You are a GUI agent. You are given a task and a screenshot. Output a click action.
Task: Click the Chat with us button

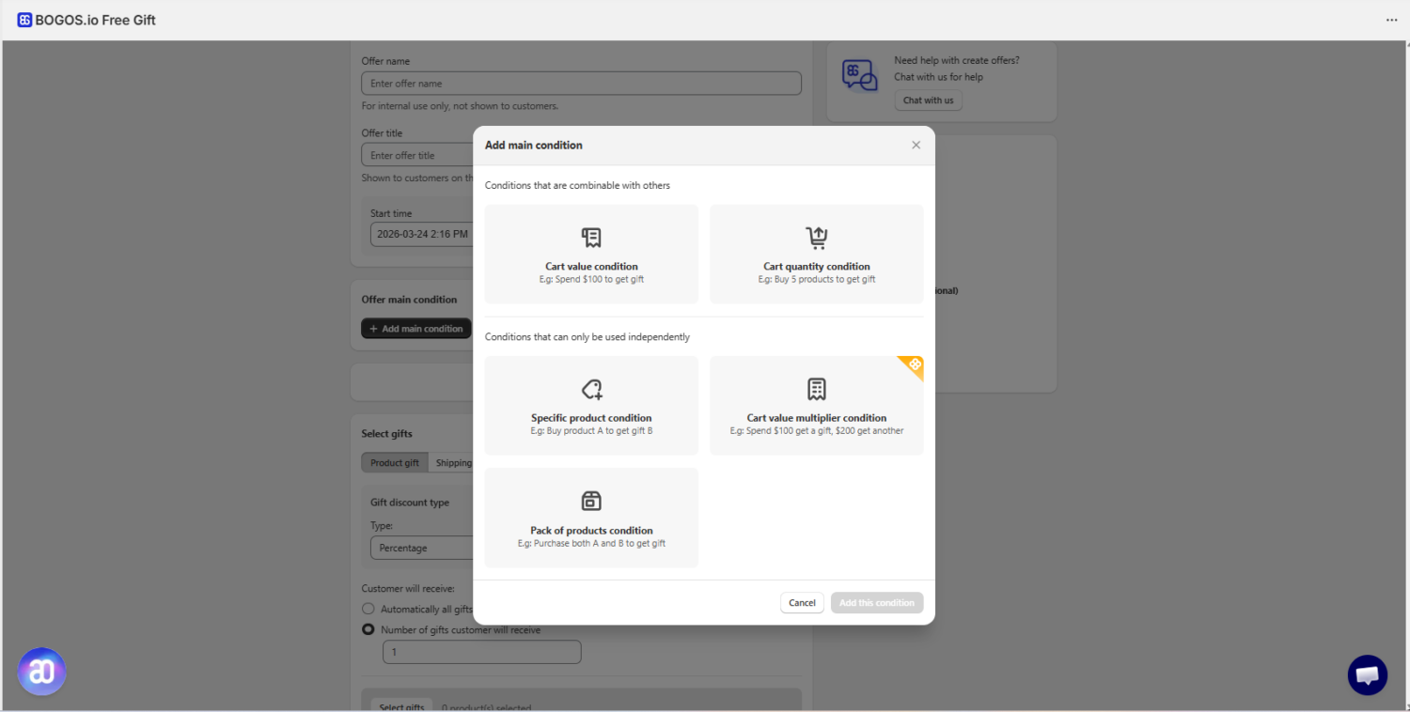pos(928,101)
